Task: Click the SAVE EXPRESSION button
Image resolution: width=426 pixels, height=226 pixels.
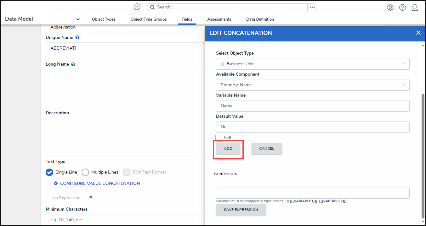Action: click(241, 210)
